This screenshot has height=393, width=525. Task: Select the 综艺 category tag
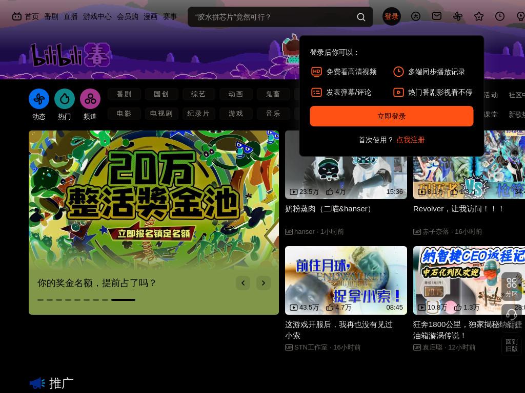point(198,94)
